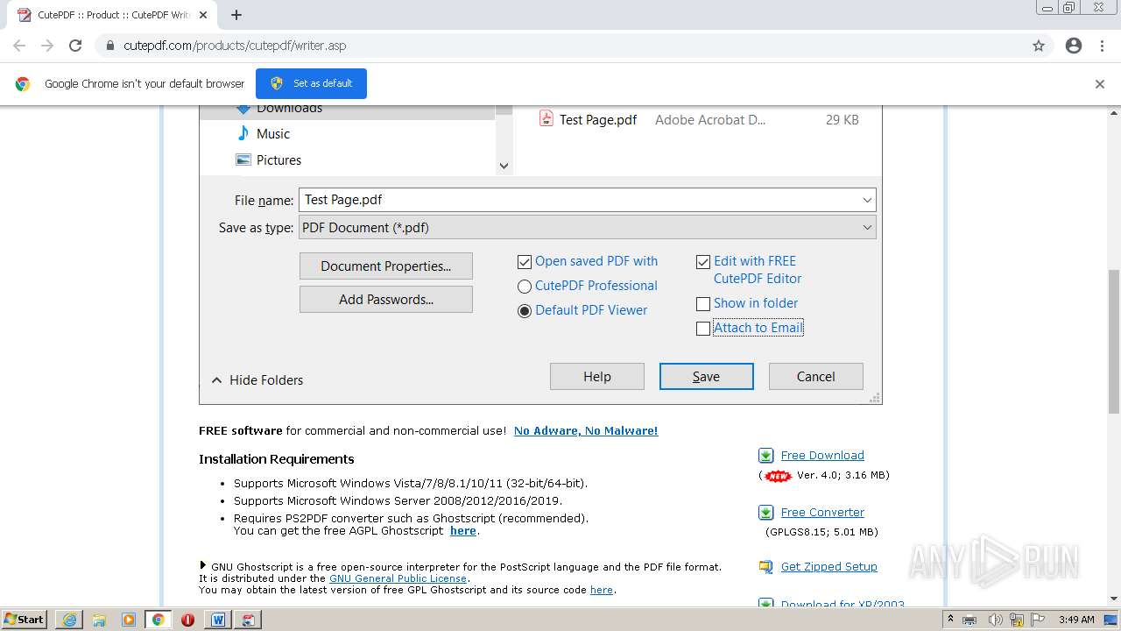Open the file explorer taskbar icon
This screenshot has height=631, width=1121.
[x=99, y=620]
